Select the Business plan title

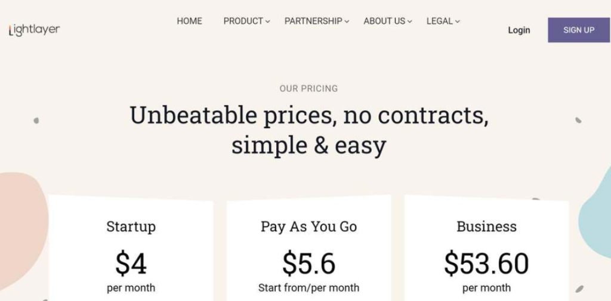click(x=486, y=226)
